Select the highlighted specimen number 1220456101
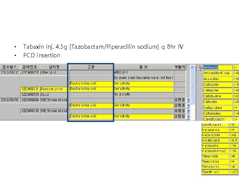Screen dimensions: 239x179 [x=30, y=89]
